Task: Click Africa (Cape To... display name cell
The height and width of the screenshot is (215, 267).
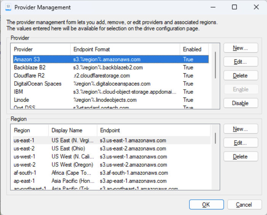Action: (x=71, y=173)
